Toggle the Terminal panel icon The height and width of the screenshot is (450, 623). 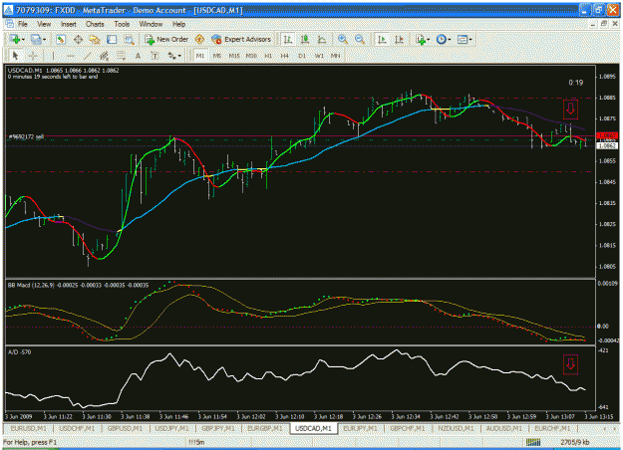coord(112,39)
